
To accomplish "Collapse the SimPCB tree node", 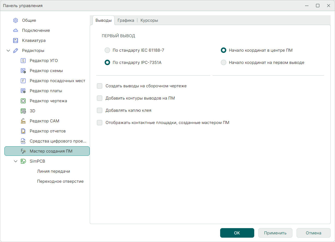I will [x=16, y=161].
